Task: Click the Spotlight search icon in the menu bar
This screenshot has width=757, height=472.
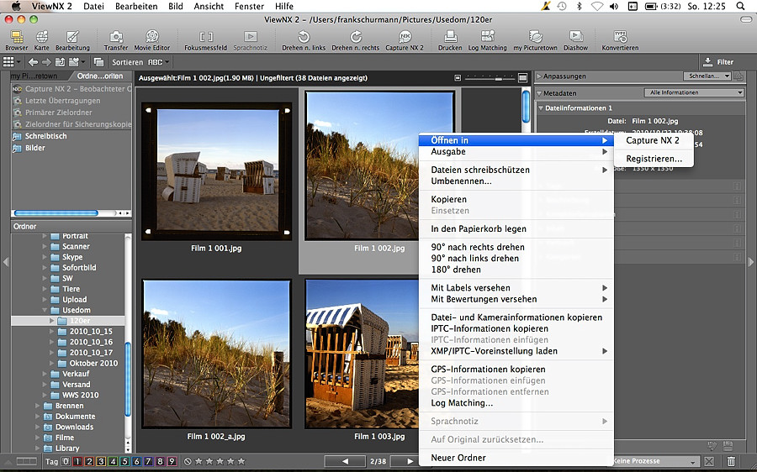Action: [740, 6]
